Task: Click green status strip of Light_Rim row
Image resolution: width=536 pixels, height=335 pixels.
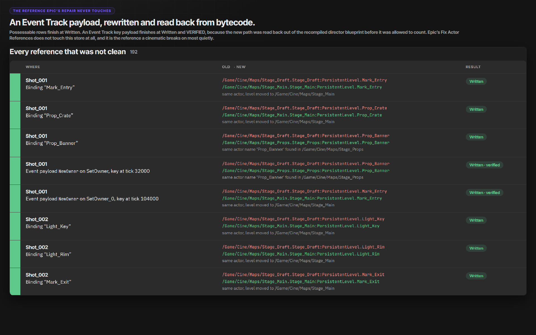Action: 15,254
